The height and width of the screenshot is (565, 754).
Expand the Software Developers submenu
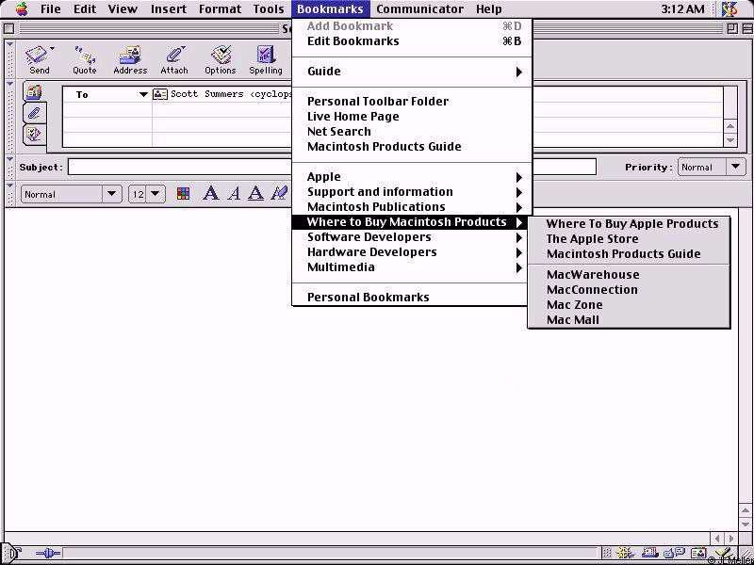[412, 237]
